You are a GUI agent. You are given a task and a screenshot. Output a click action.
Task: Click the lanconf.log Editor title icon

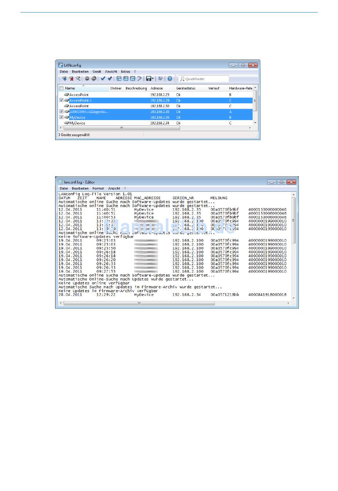point(61,182)
